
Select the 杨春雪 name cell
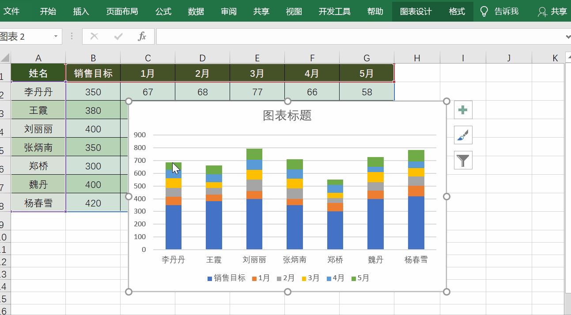(x=38, y=203)
